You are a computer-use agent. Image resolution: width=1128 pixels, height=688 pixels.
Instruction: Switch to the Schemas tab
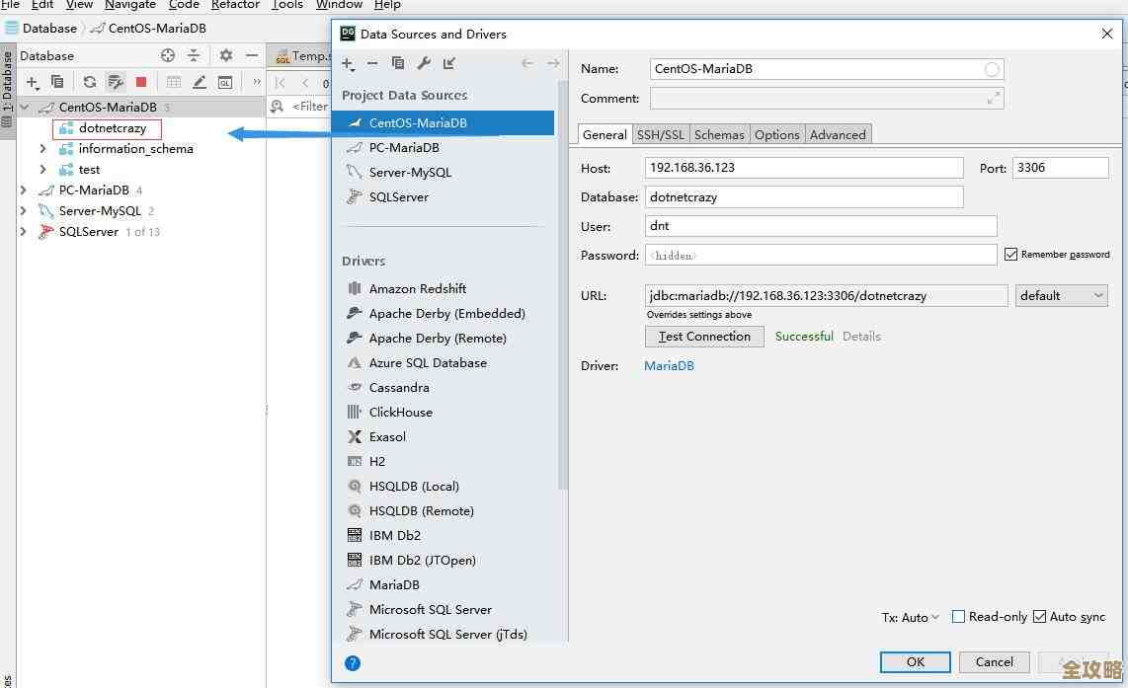coord(719,134)
